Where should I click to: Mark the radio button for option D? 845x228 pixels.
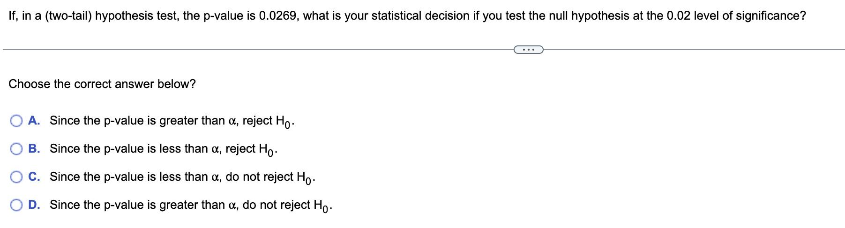[16, 206]
